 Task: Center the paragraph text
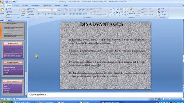point(74,14)
